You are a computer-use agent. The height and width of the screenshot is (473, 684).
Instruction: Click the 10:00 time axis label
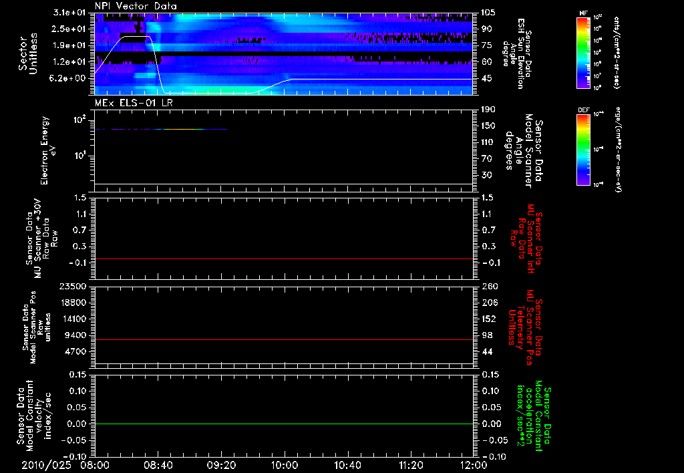click(285, 465)
